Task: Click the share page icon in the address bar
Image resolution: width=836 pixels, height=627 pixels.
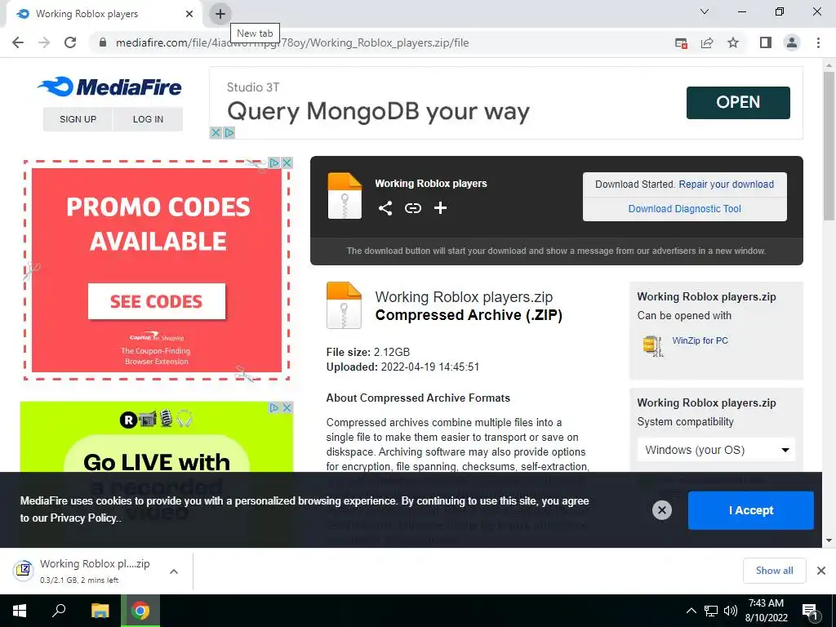Action: click(707, 42)
